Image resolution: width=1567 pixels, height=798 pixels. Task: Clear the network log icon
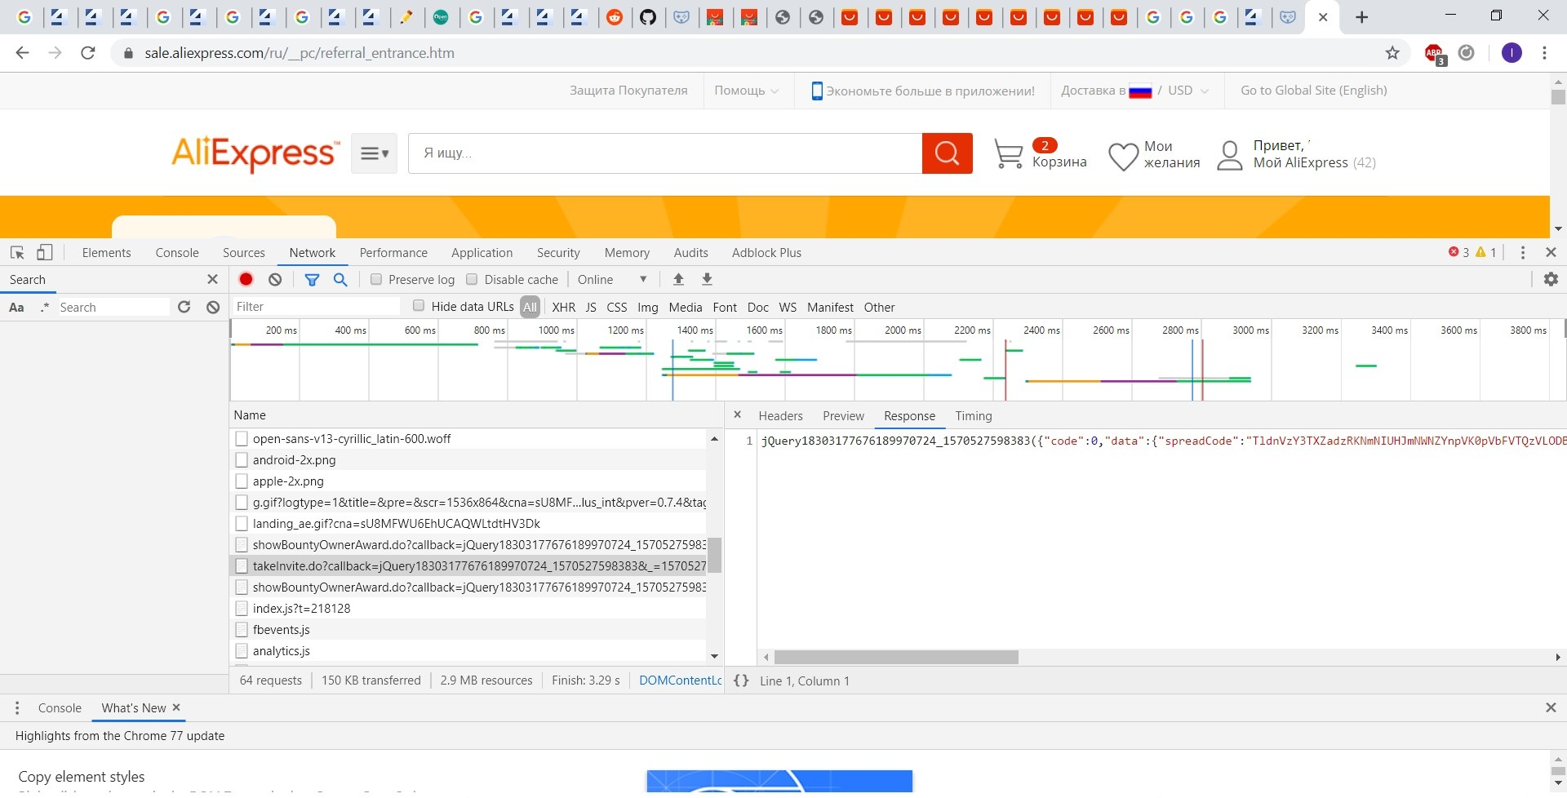pos(275,280)
